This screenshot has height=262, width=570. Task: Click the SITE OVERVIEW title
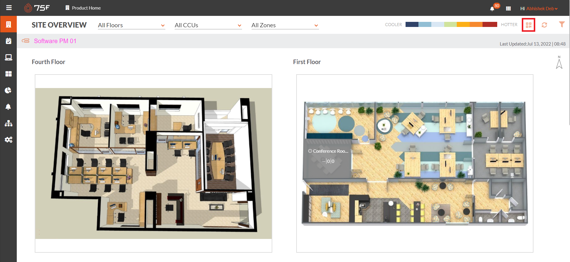(59, 25)
